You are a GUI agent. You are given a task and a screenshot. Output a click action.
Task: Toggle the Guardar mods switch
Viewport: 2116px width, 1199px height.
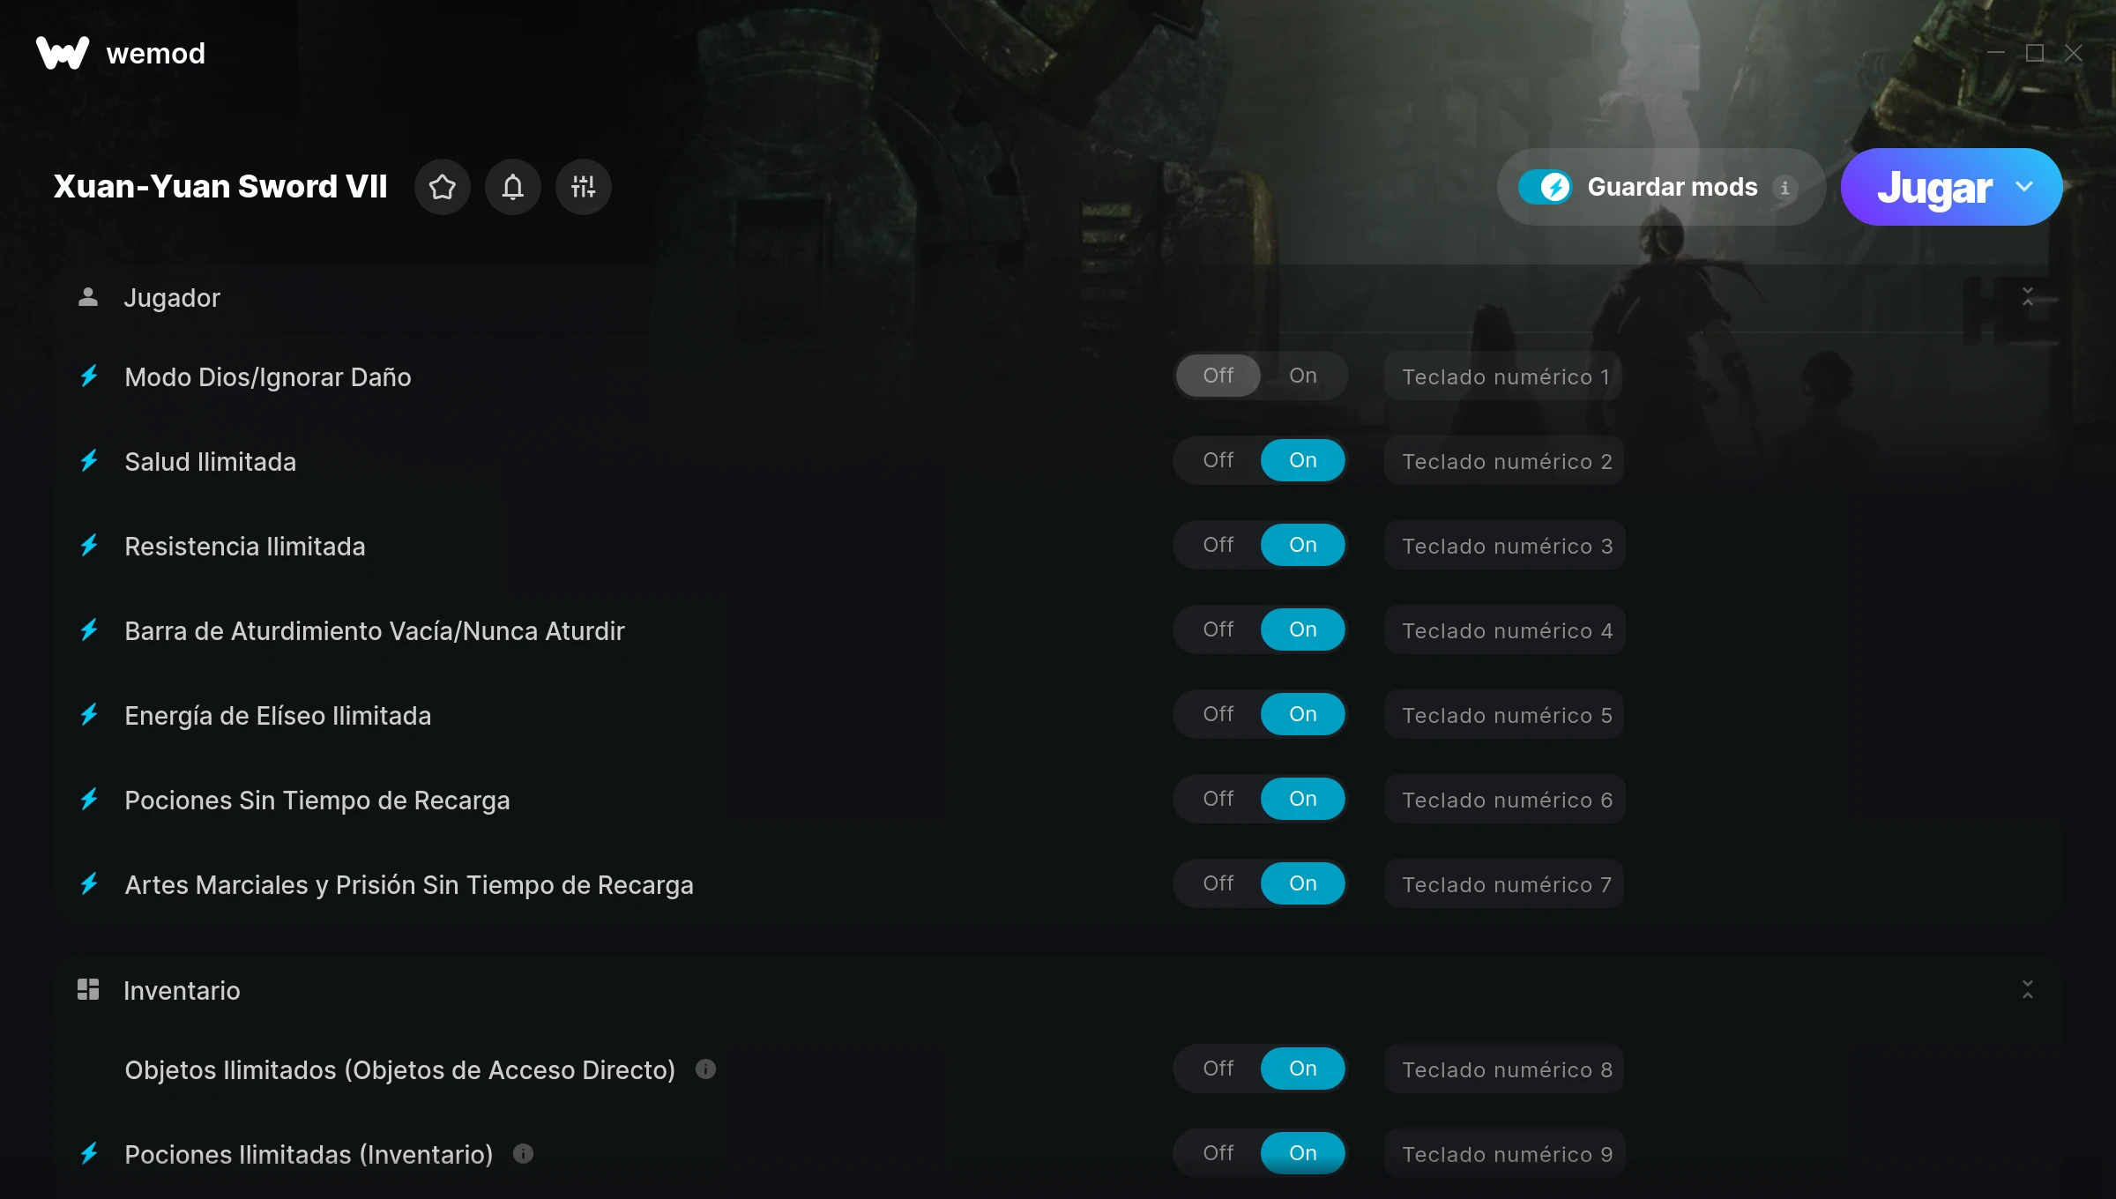[1545, 187]
